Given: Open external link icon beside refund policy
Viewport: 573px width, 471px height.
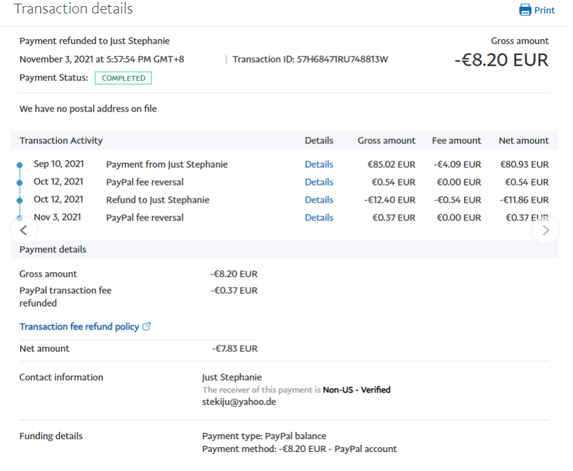Looking at the screenshot, I should click(146, 326).
